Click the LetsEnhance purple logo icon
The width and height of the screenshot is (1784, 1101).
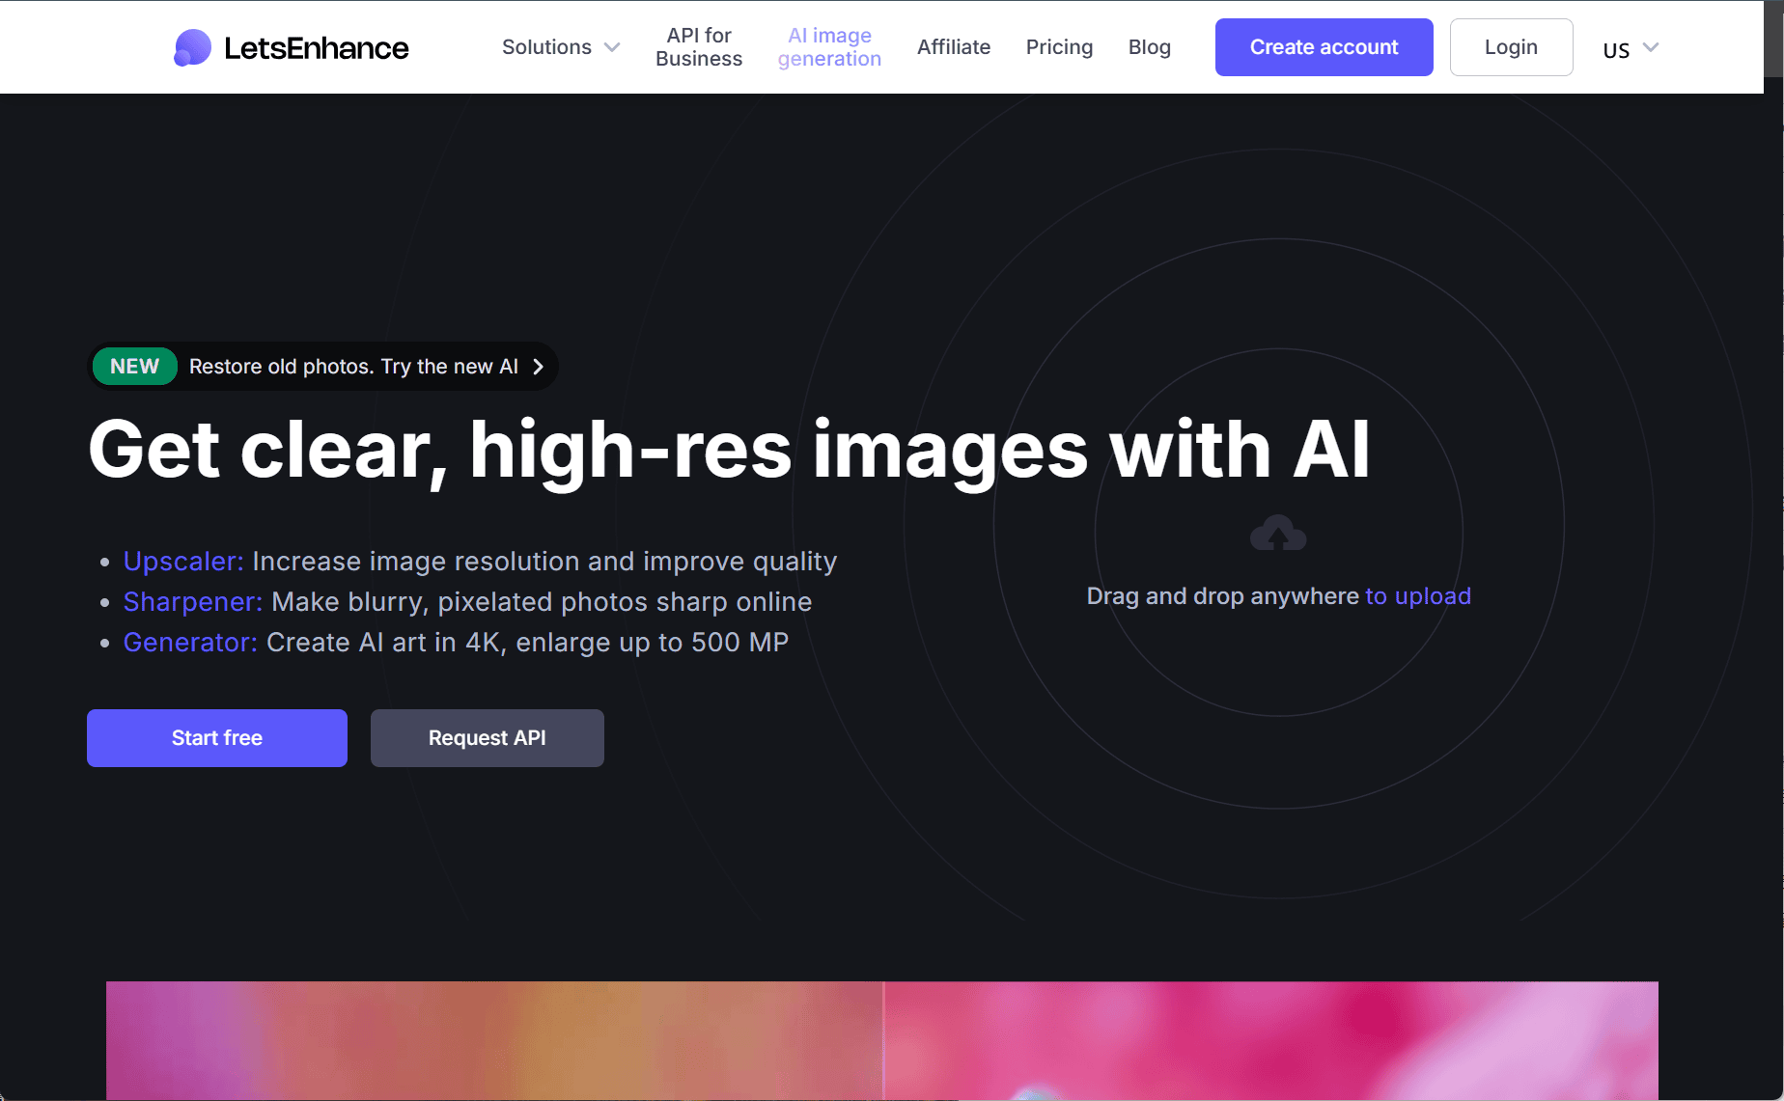pyautogui.click(x=192, y=47)
